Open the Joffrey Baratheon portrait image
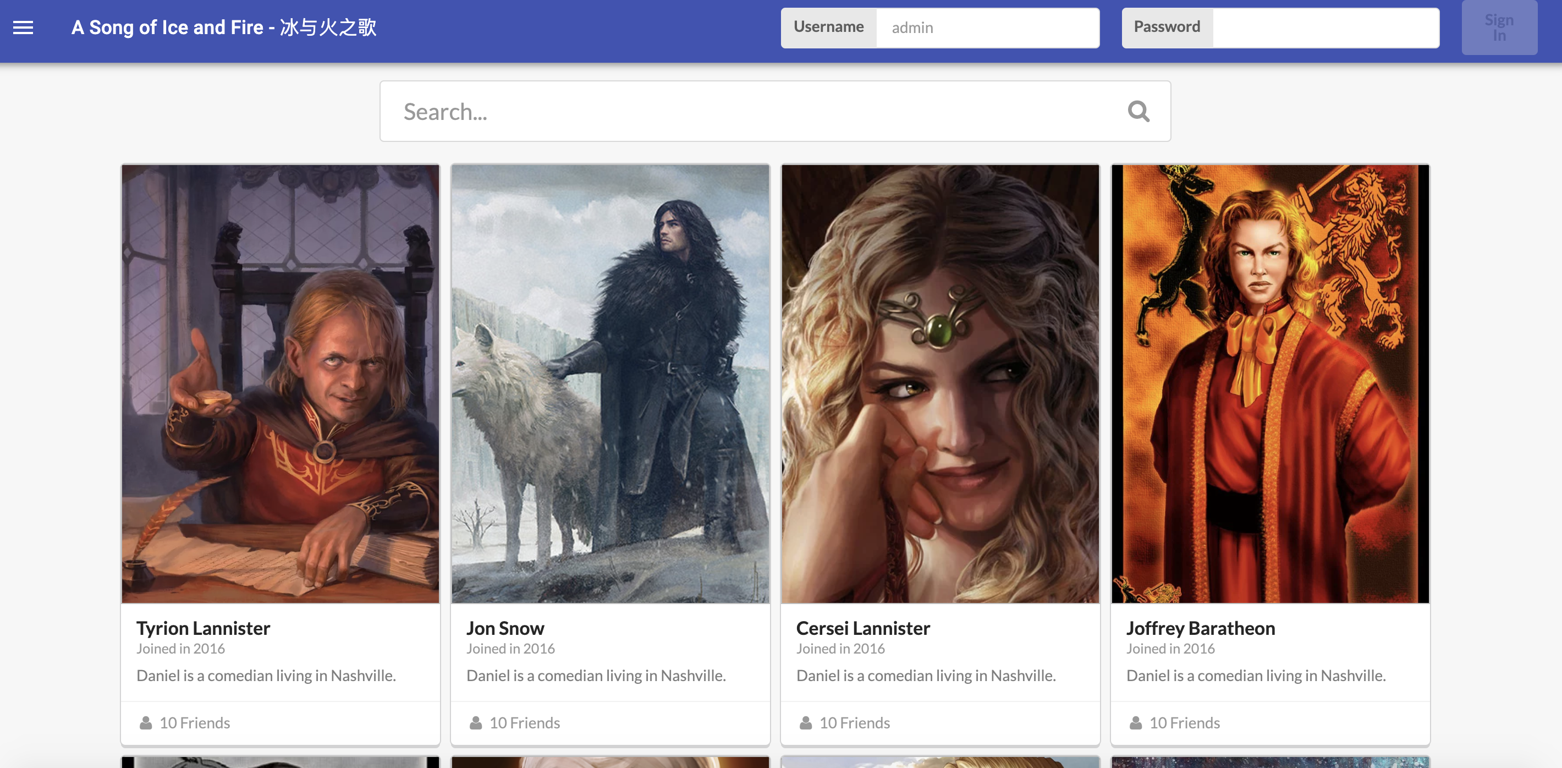Image resolution: width=1562 pixels, height=768 pixels. tap(1270, 383)
